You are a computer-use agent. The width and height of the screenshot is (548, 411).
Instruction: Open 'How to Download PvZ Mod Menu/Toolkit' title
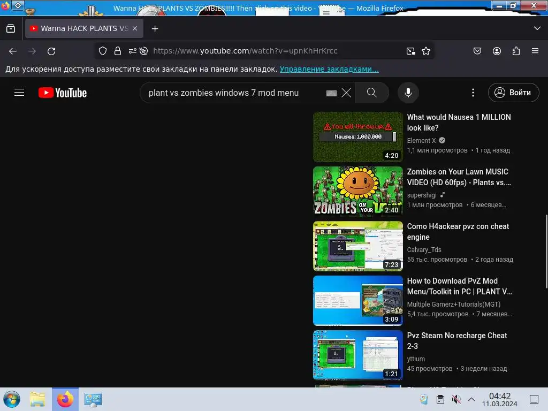[x=459, y=286]
